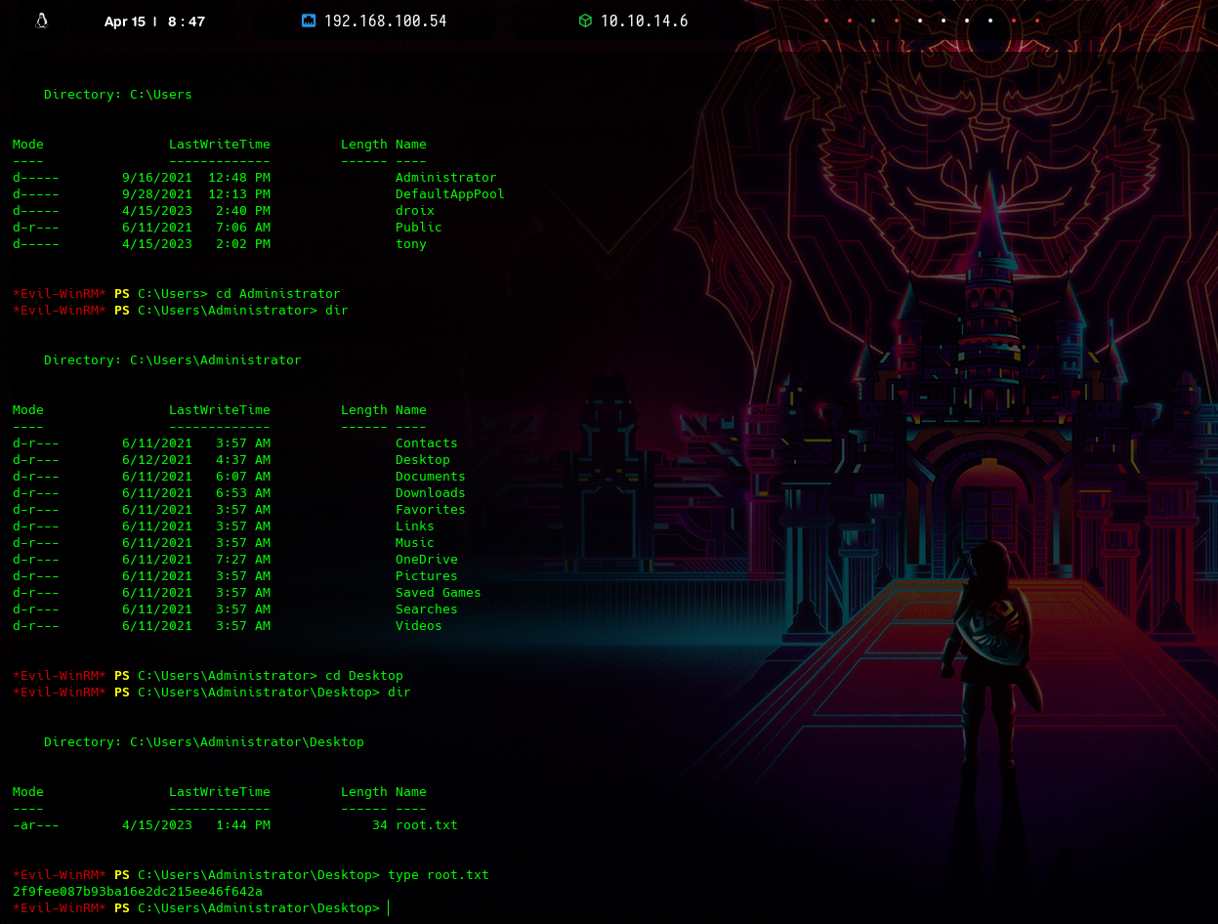Click the Apr 15 date display
This screenshot has height=924, width=1218.
tap(124, 21)
